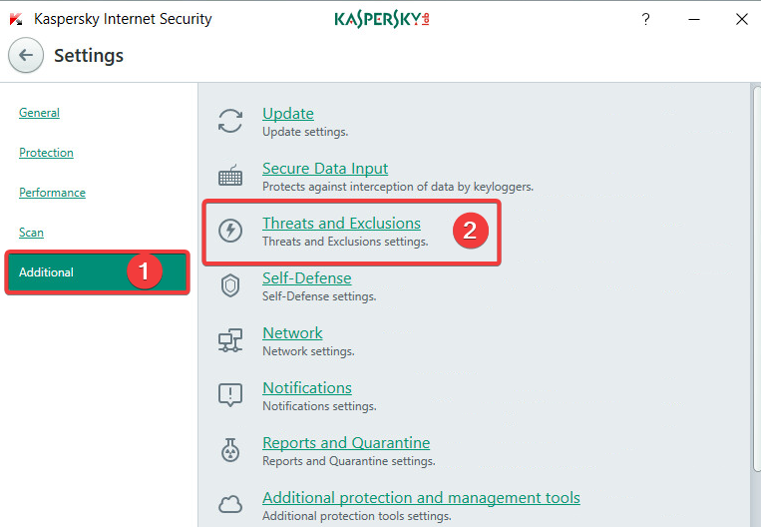Open the Secure Data Input link

pyautogui.click(x=325, y=169)
